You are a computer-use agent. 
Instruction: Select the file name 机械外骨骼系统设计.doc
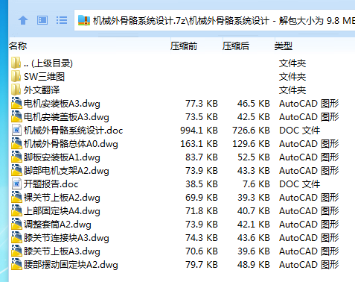[74, 131]
